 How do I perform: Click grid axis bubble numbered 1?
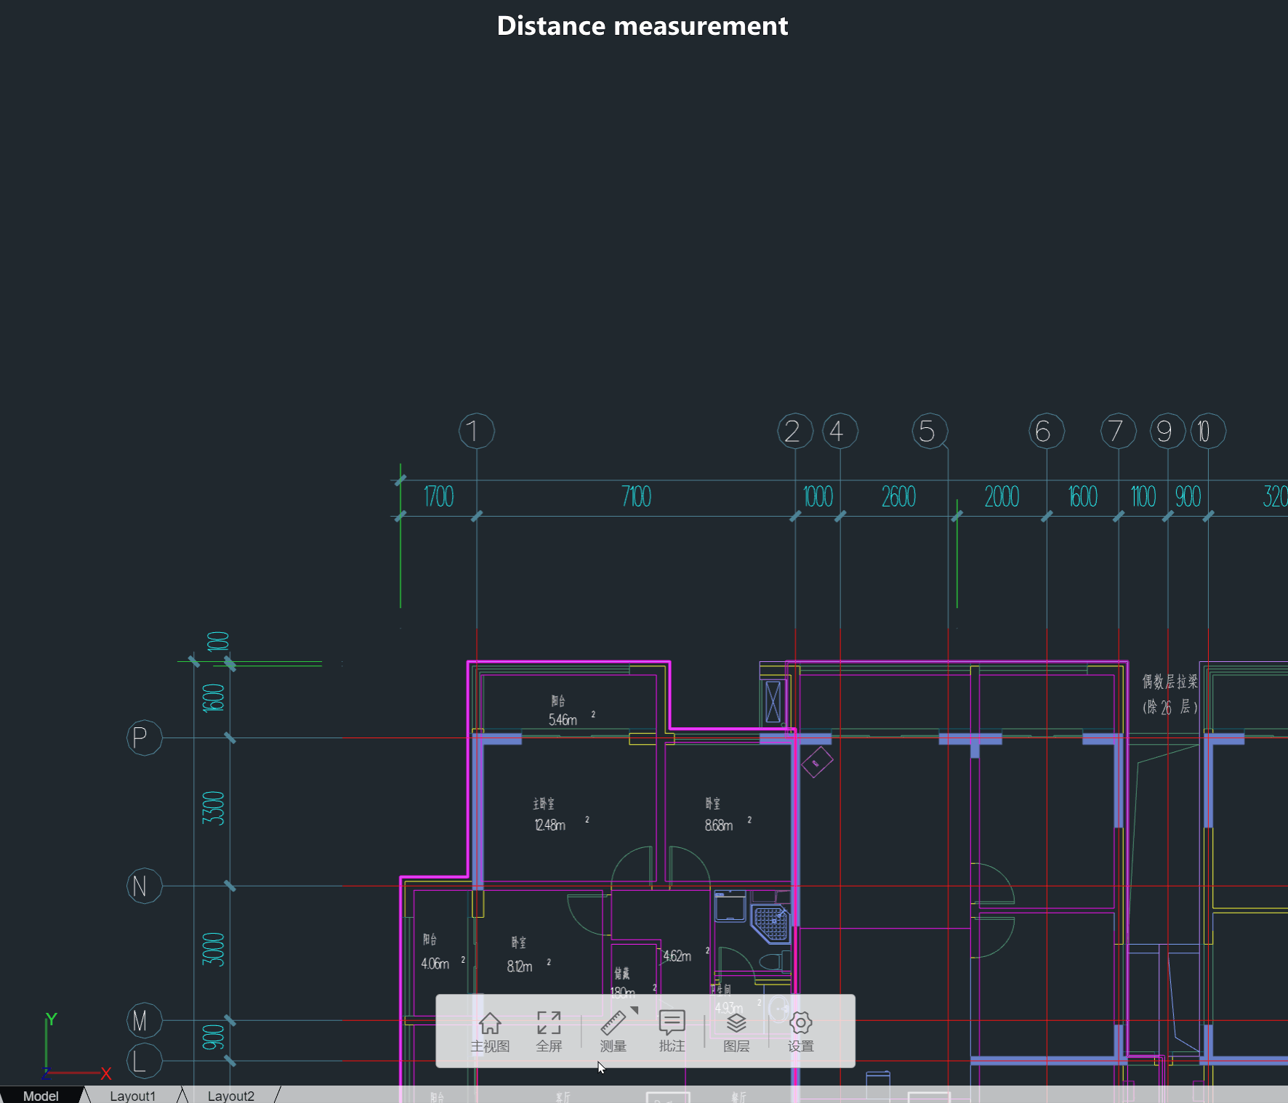point(476,431)
